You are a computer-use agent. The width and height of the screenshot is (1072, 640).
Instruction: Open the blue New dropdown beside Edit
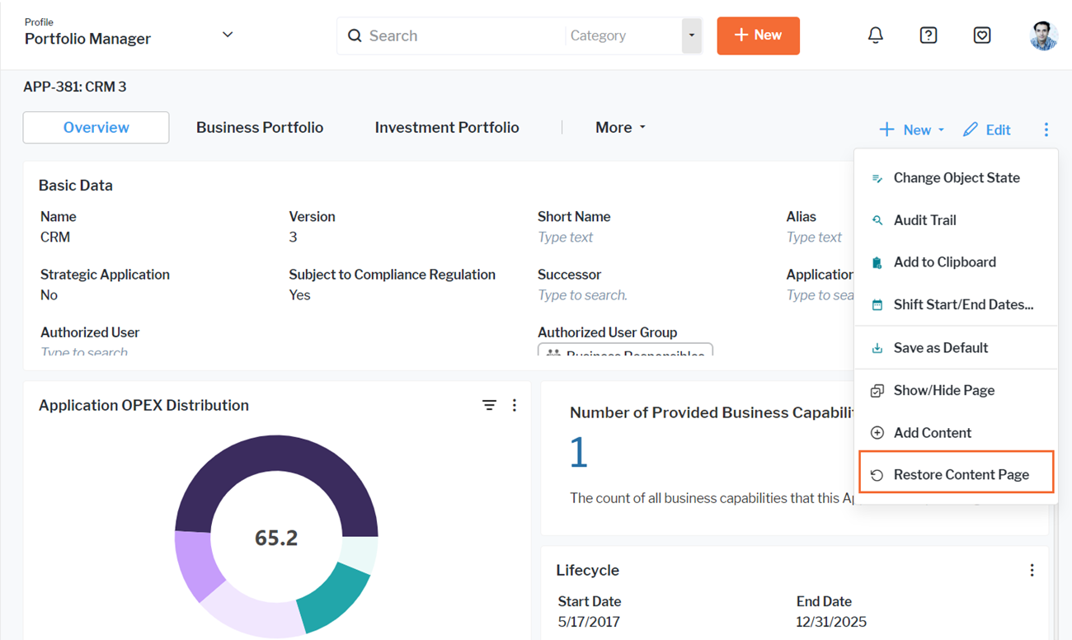pos(911,129)
